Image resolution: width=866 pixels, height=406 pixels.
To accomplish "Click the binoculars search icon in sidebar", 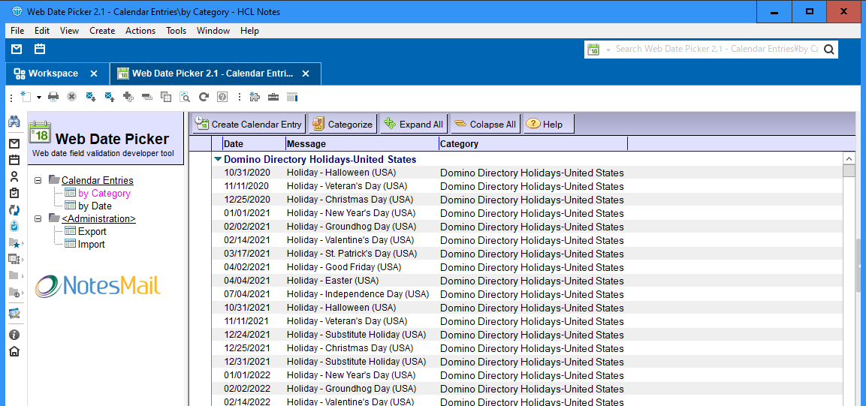I will (14, 122).
